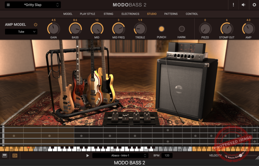Click the C1 key on the keyboard
259x166 pixels.
click(45, 150)
